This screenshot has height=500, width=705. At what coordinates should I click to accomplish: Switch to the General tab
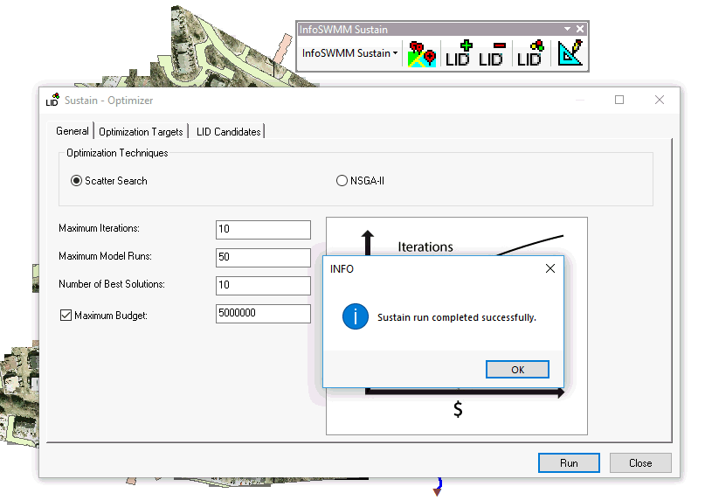tap(72, 131)
